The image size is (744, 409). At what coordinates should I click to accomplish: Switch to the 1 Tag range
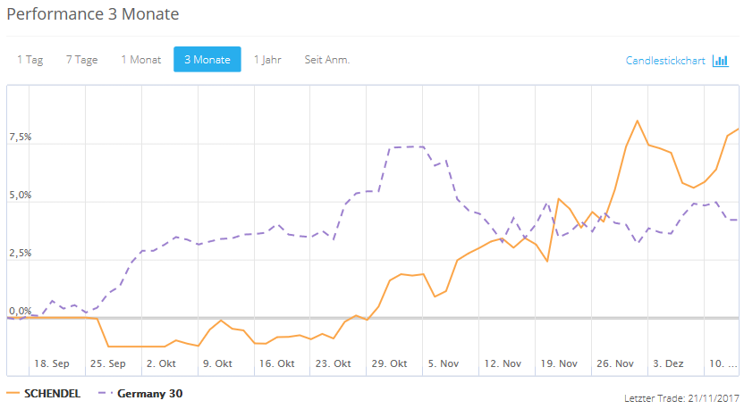pos(30,60)
